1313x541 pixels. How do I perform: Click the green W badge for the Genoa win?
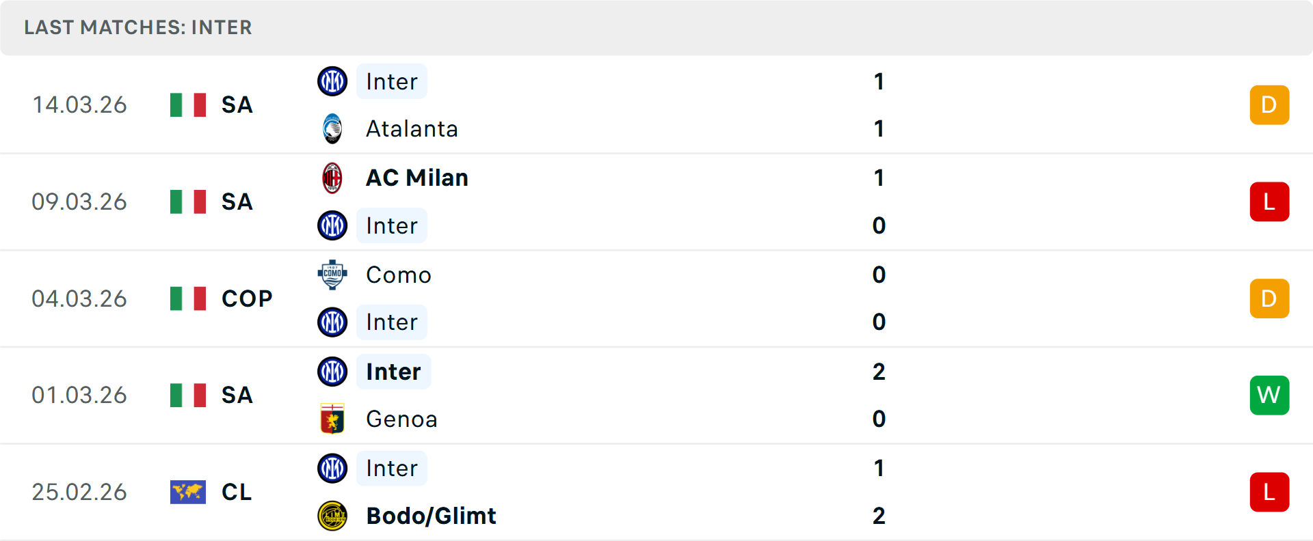point(1269,395)
